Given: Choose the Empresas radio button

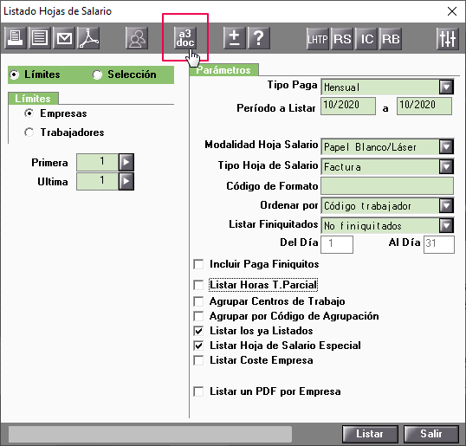Looking at the screenshot, I should (29, 113).
